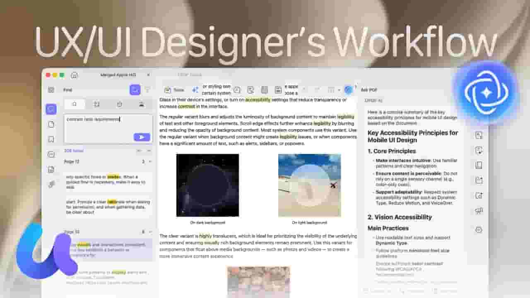The image size is (530, 298).
Task: Select the active search panel icon in left sidebar
Action: [51, 109]
